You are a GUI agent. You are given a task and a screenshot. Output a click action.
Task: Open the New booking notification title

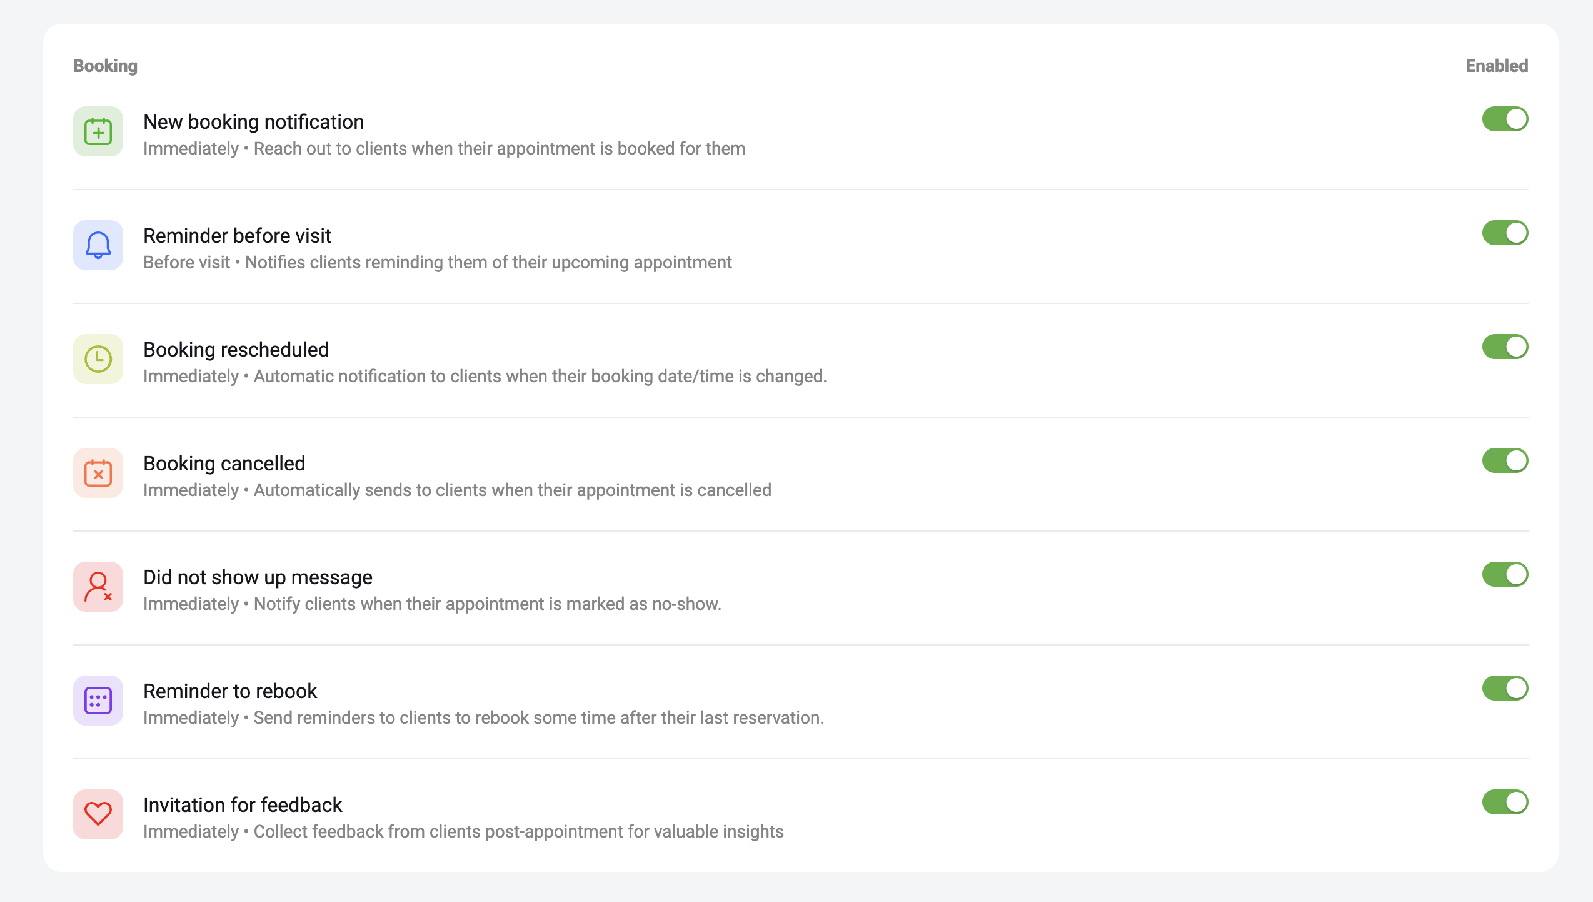(254, 122)
